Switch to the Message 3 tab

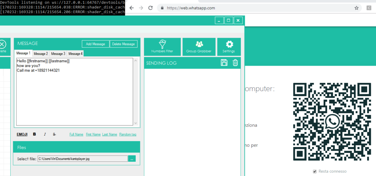(58, 54)
